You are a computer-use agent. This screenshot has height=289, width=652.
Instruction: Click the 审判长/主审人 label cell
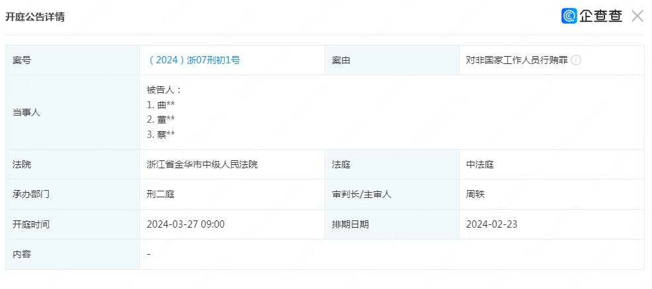[x=362, y=195]
